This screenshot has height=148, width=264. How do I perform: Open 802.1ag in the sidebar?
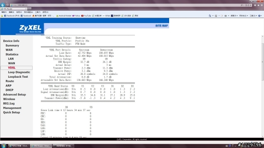(9, 103)
